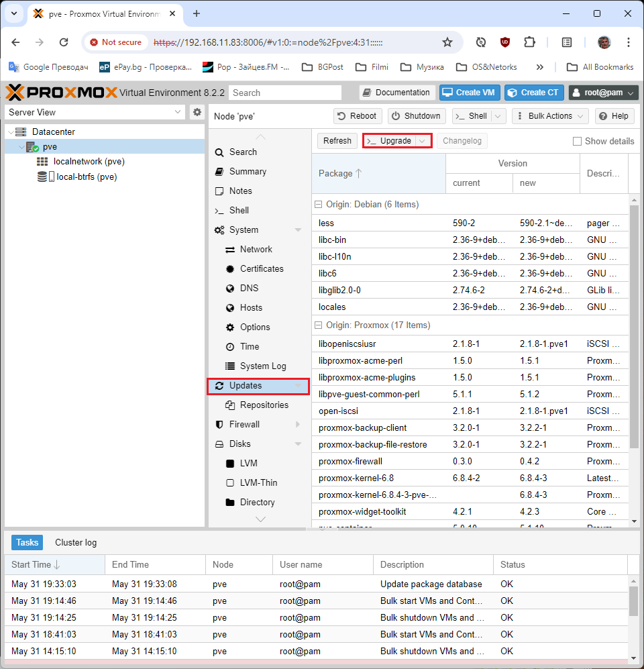Collapse the Datacenter tree node

pyautogui.click(x=11, y=132)
